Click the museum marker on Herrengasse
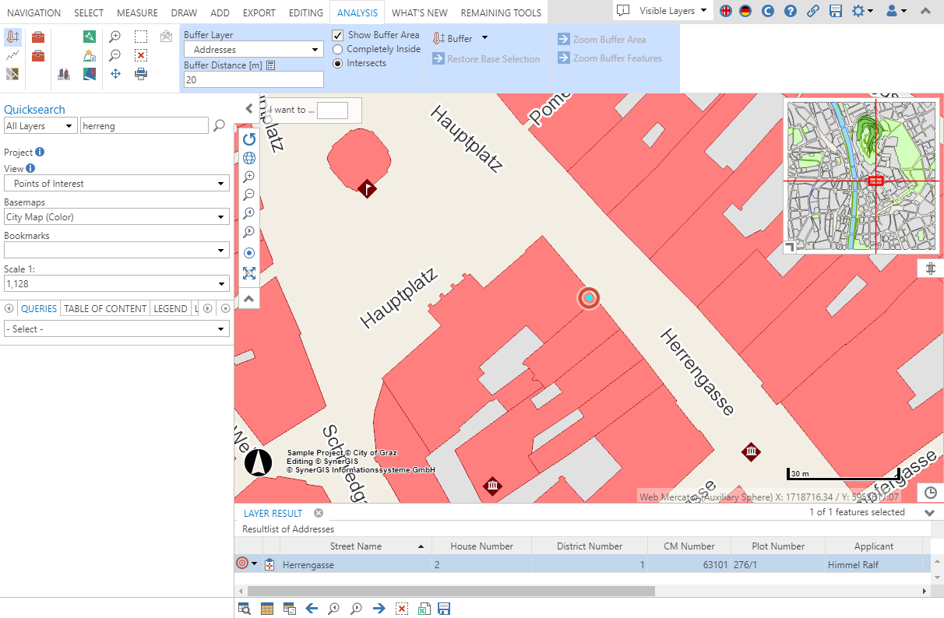This screenshot has height=618, width=944. 751,452
